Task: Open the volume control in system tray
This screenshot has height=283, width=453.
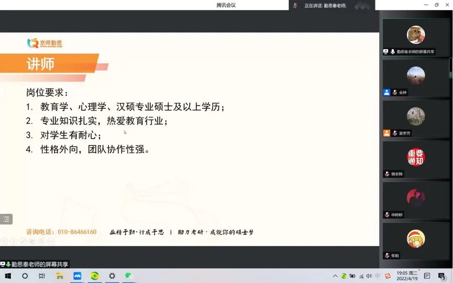Action: pos(369,276)
